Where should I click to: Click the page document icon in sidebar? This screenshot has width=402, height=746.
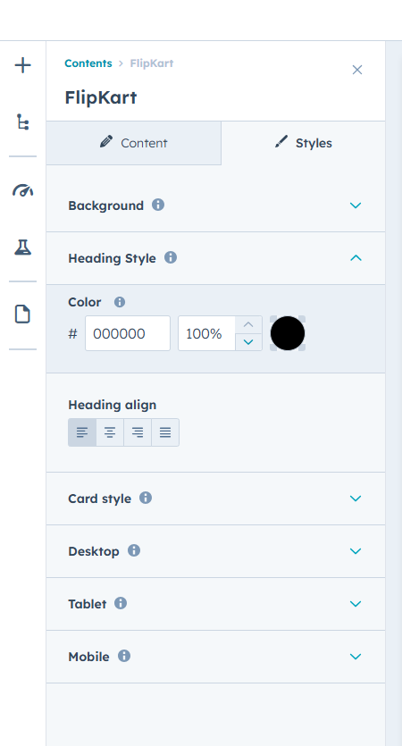coord(23,314)
